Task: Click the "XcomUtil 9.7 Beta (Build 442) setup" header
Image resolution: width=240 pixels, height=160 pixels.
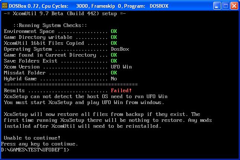Action: 65,14
